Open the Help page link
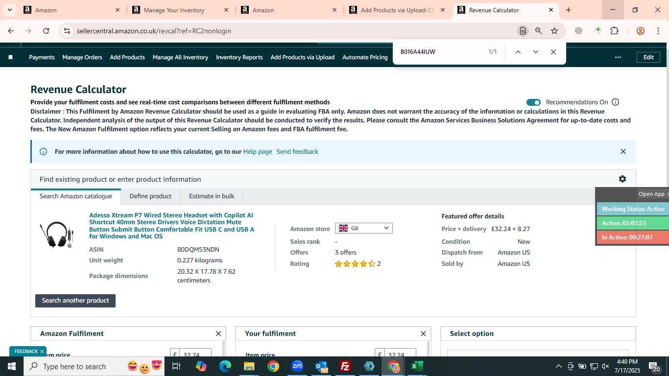The width and height of the screenshot is (669, 376). [258, 152]
